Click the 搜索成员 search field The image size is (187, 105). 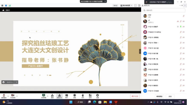164,10
